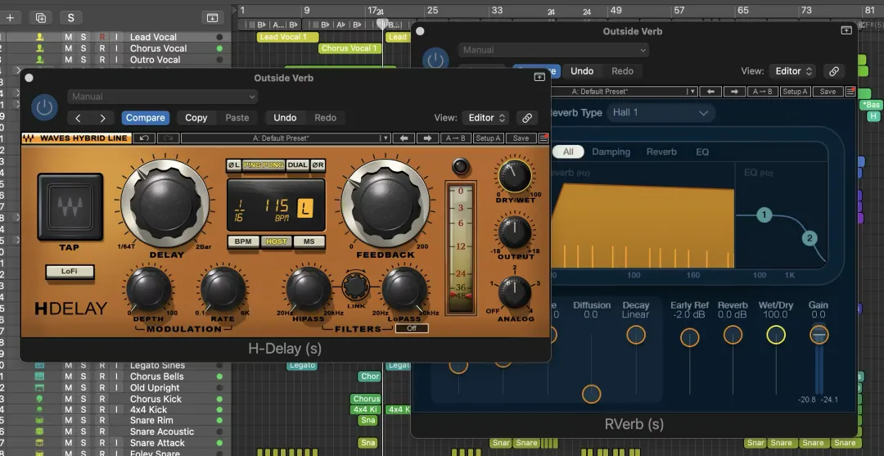Click the Waves redo arrow in H-Delay toolbar
Image resolution: width=884 pixels, height=456 pixels.
[168, 138]
